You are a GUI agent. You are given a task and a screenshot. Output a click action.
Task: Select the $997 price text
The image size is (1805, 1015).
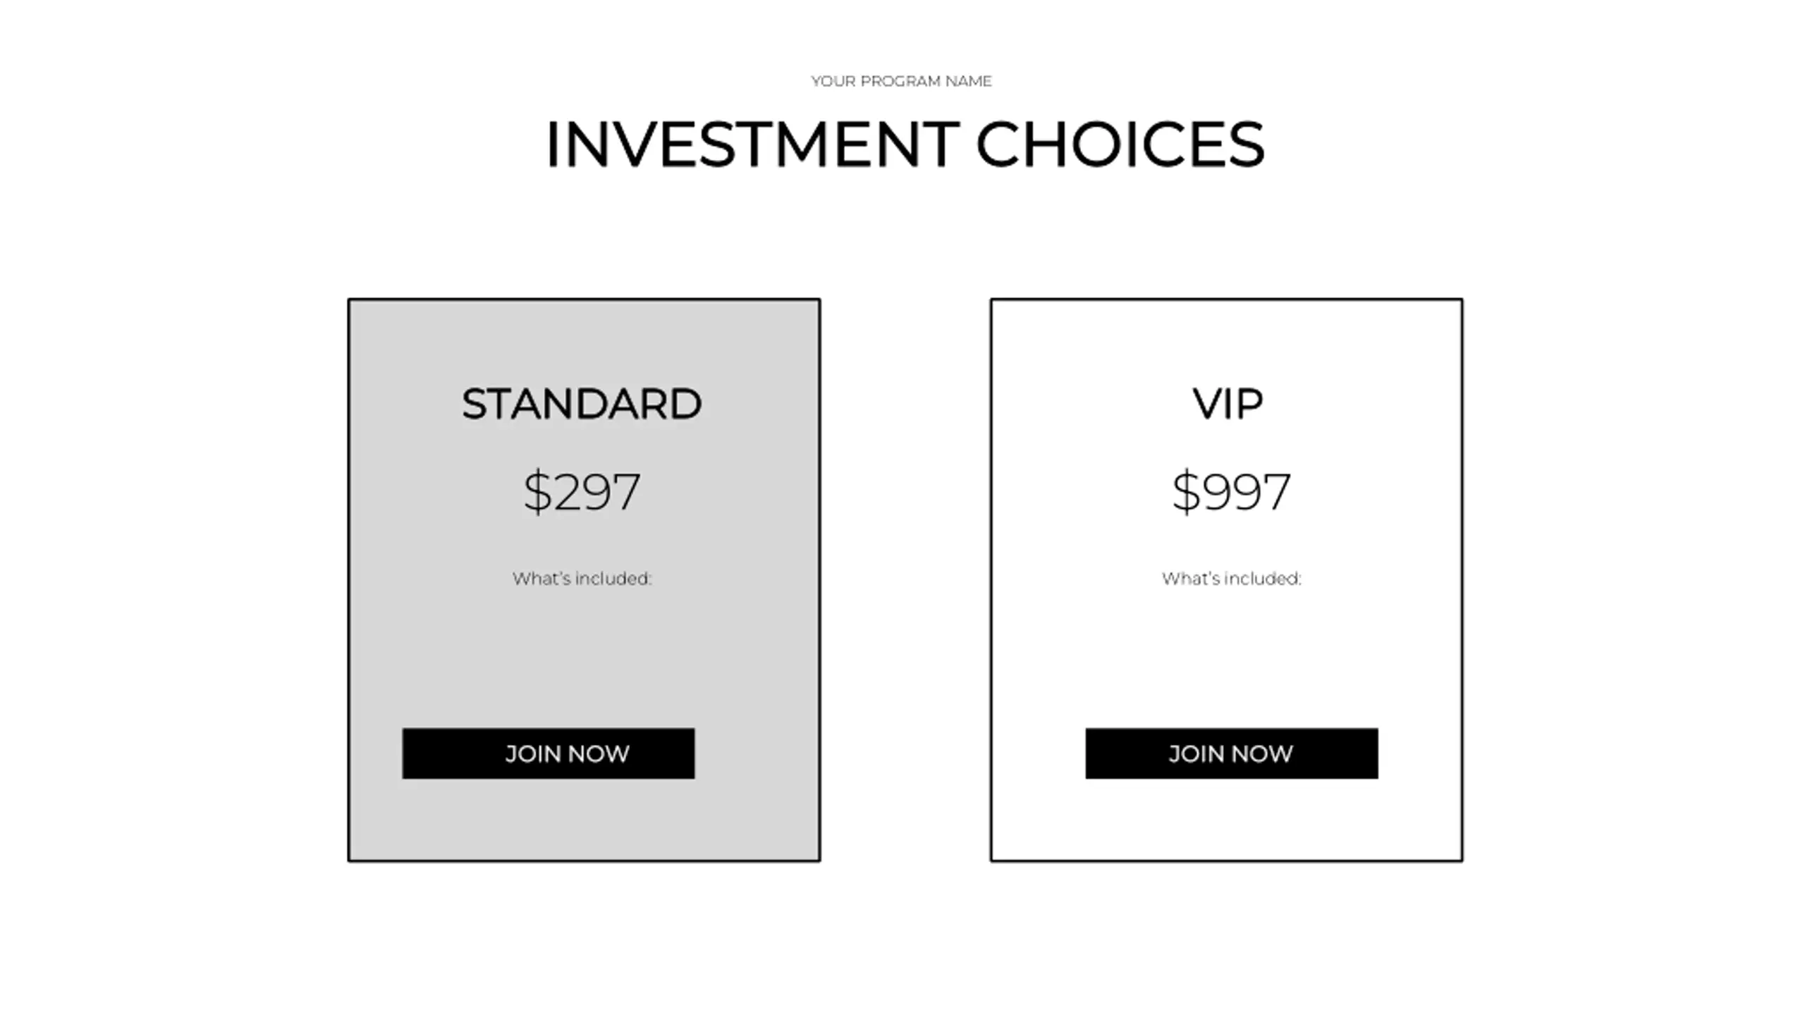click(x=1231, y=491)
